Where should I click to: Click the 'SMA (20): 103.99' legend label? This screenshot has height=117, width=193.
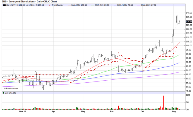point(79,5)
